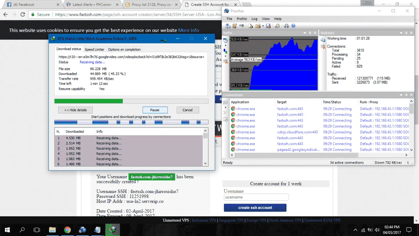Switch to the Facebook browser tab

[31, 5]
